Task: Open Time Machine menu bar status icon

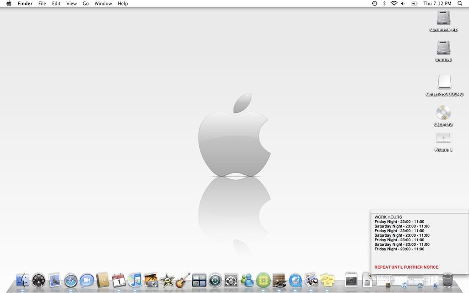Action: pos(375,4)
